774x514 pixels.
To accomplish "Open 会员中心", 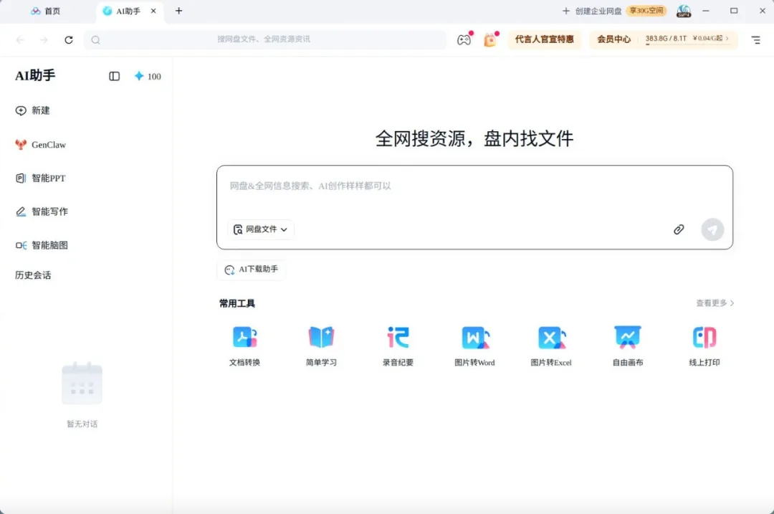I will coord(613,39).
